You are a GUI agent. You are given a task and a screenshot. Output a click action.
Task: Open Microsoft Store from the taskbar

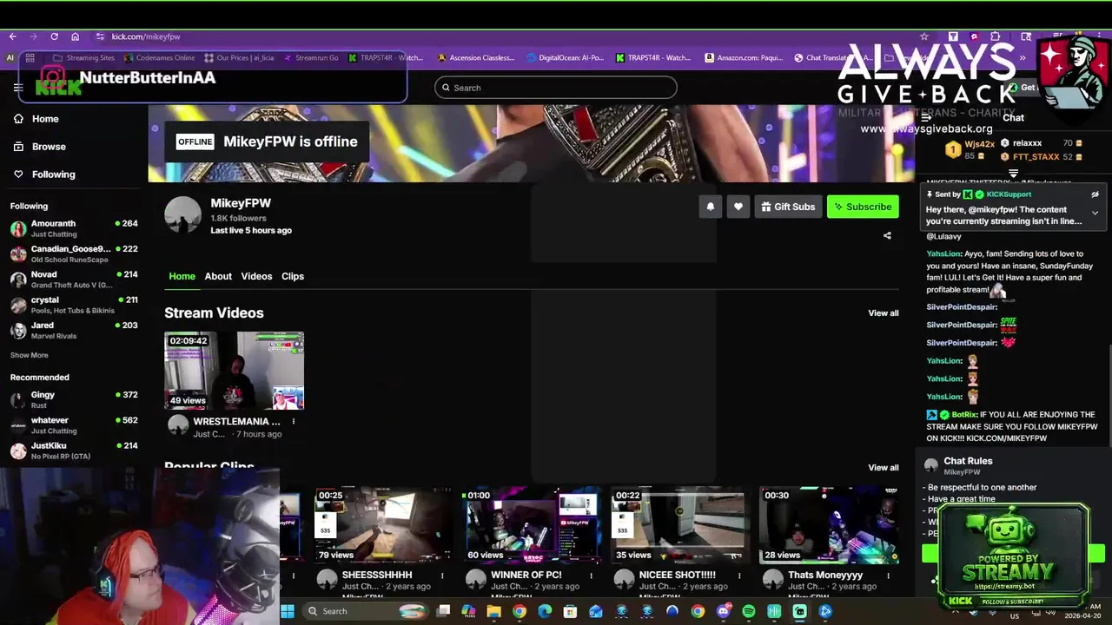pos(570,611)
